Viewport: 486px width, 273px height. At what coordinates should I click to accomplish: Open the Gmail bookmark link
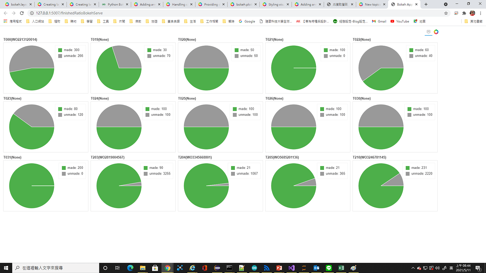pyautogui.click(x=379, y=21)
